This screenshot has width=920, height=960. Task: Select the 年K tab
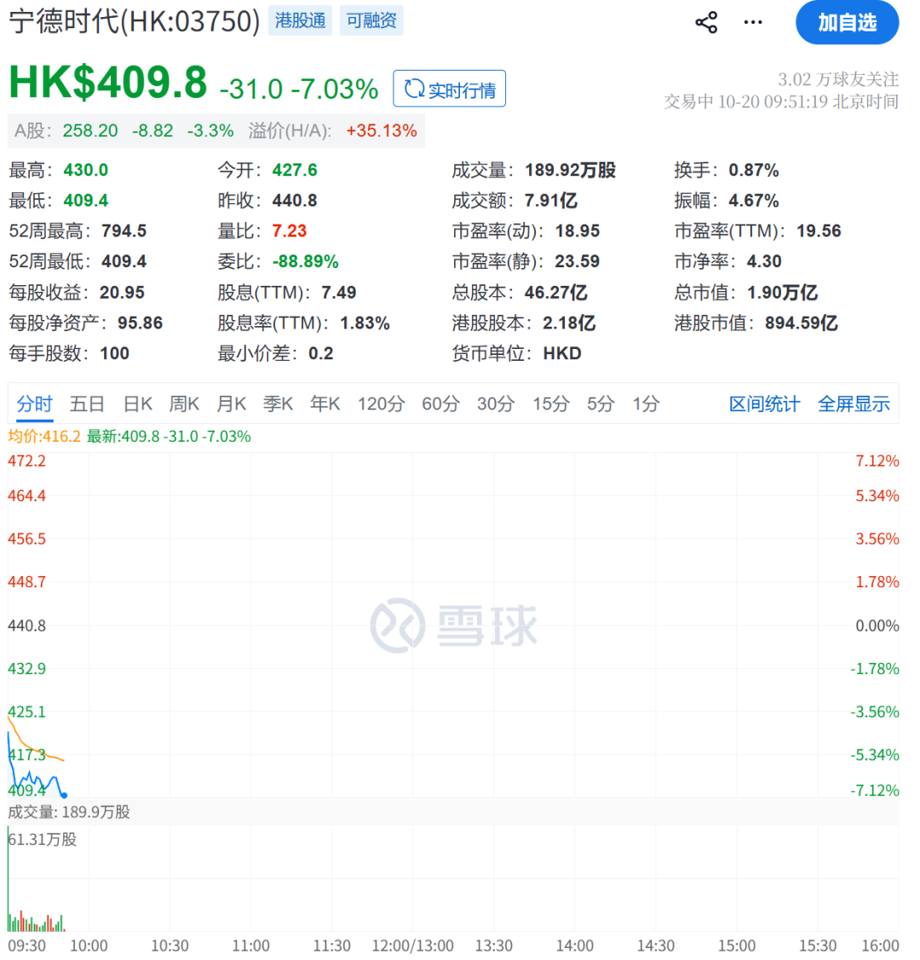pyautogui.click(x=325, y=404)
